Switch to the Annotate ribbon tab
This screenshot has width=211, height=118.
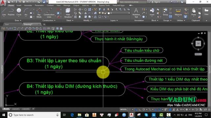coord(28,5)
